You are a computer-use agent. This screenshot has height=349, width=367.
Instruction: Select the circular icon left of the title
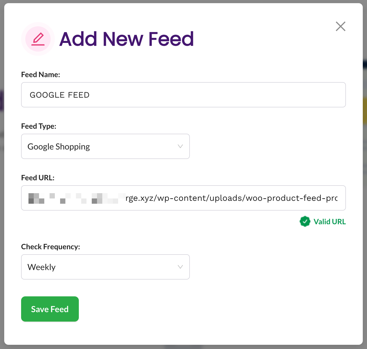[38, 39]
